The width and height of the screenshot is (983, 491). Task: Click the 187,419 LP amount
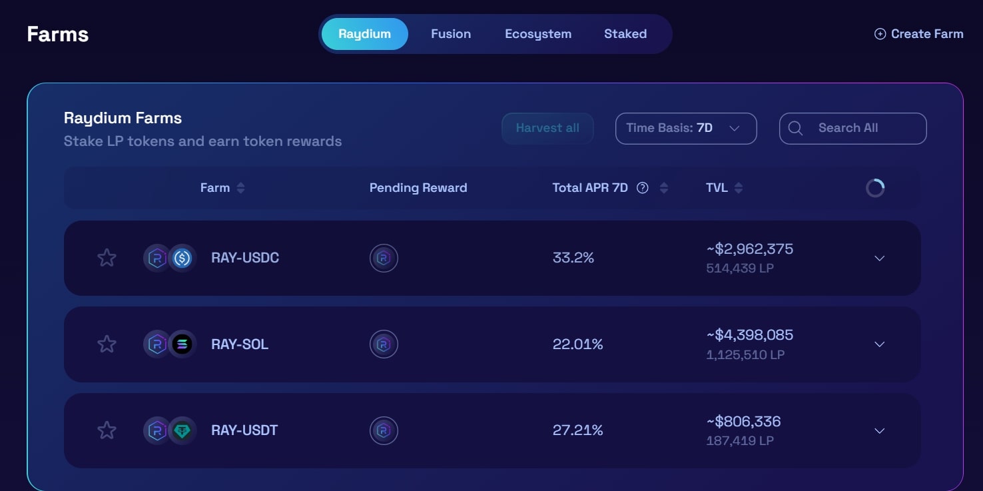[x=740, y=441]
